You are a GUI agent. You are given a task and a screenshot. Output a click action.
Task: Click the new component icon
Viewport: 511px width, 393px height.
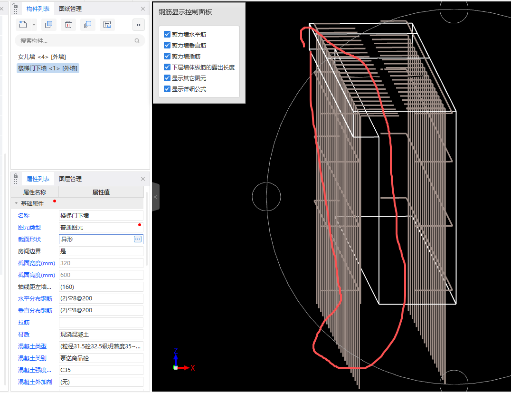(x=23, y=25)
